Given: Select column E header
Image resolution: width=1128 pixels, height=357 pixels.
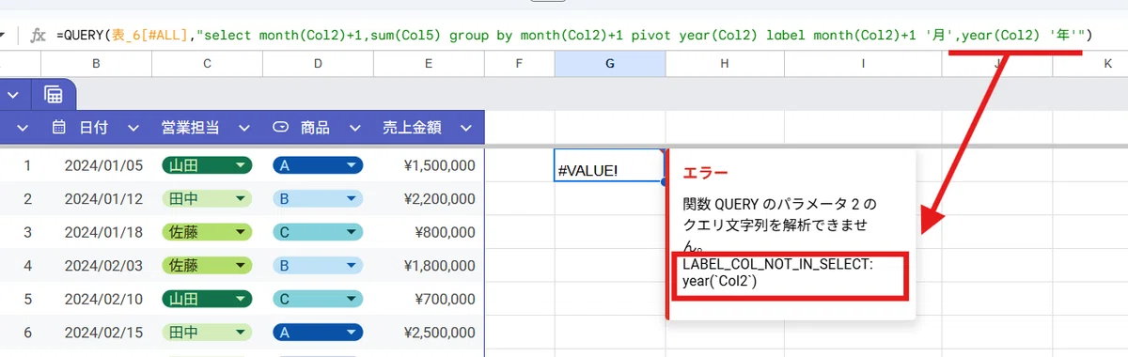Looking at the screenshot, I should (429, 63).
